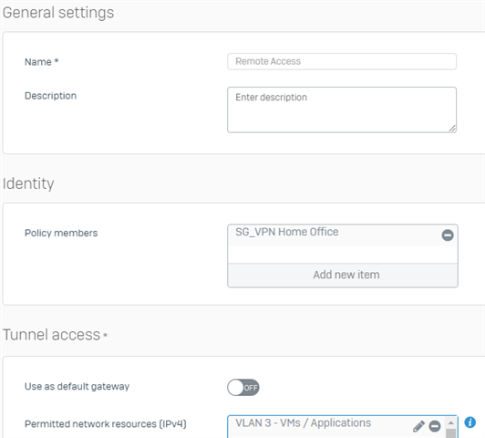Click the permitted resources list scrollbar thumb

pos(451,433)
